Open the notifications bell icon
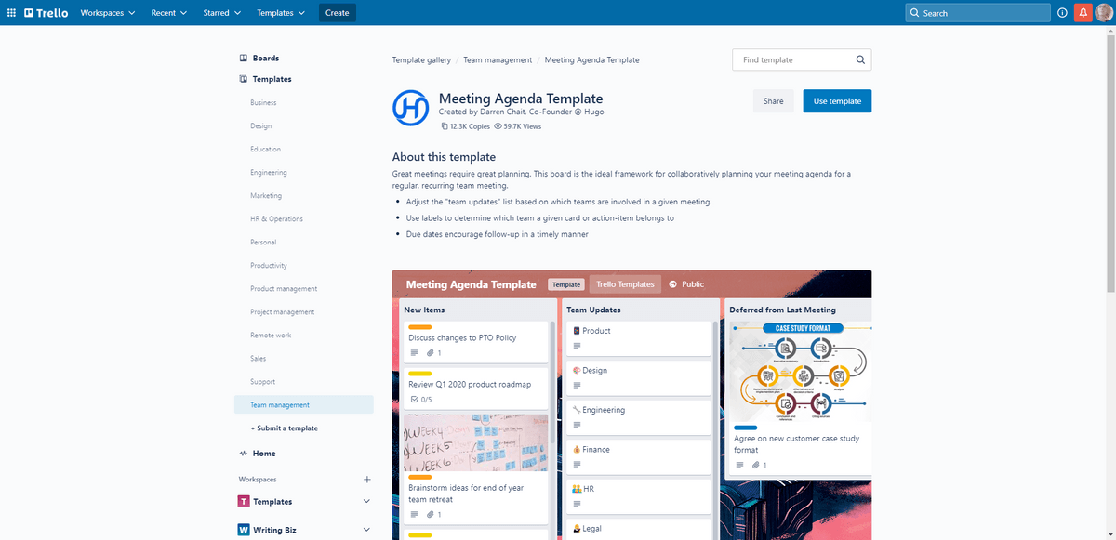Image resolution: width=1116 pixels, height=540 pixels. [x=1083, y=13]
